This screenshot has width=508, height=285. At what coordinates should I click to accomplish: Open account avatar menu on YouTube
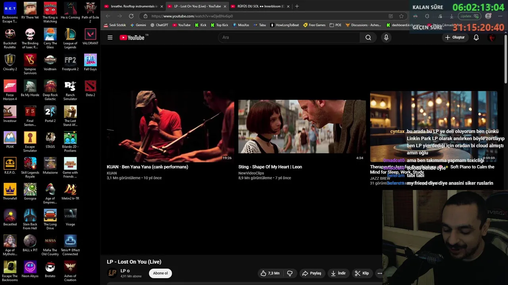[492, 37]
